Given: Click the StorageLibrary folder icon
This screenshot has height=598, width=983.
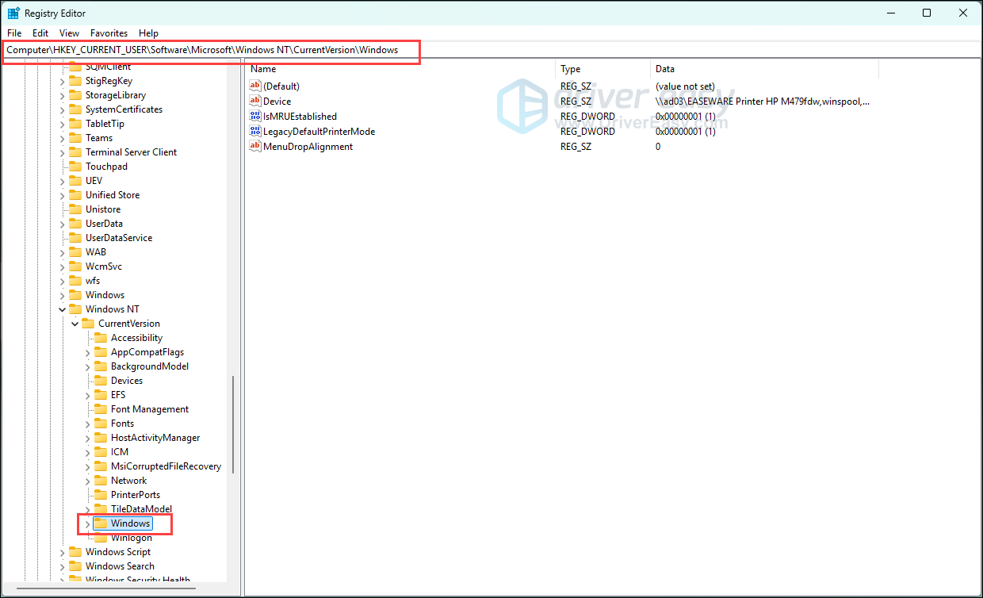Looking at the screenshot, I should (x=75, y=95).
